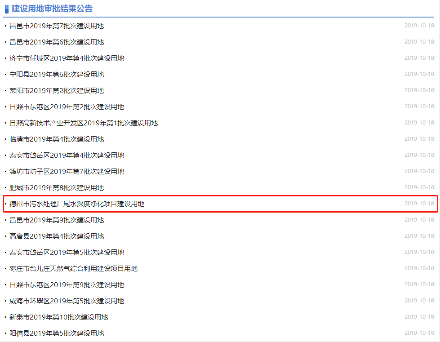Viewport: 440px width, 342px height.
Task: Open 肥城市2019年第8批次建设用地
Action: (x=57, y=188)
